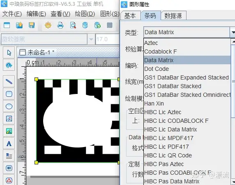Click the top-left yellow selection handle
The image size is (235, 185).
(36, 80)
